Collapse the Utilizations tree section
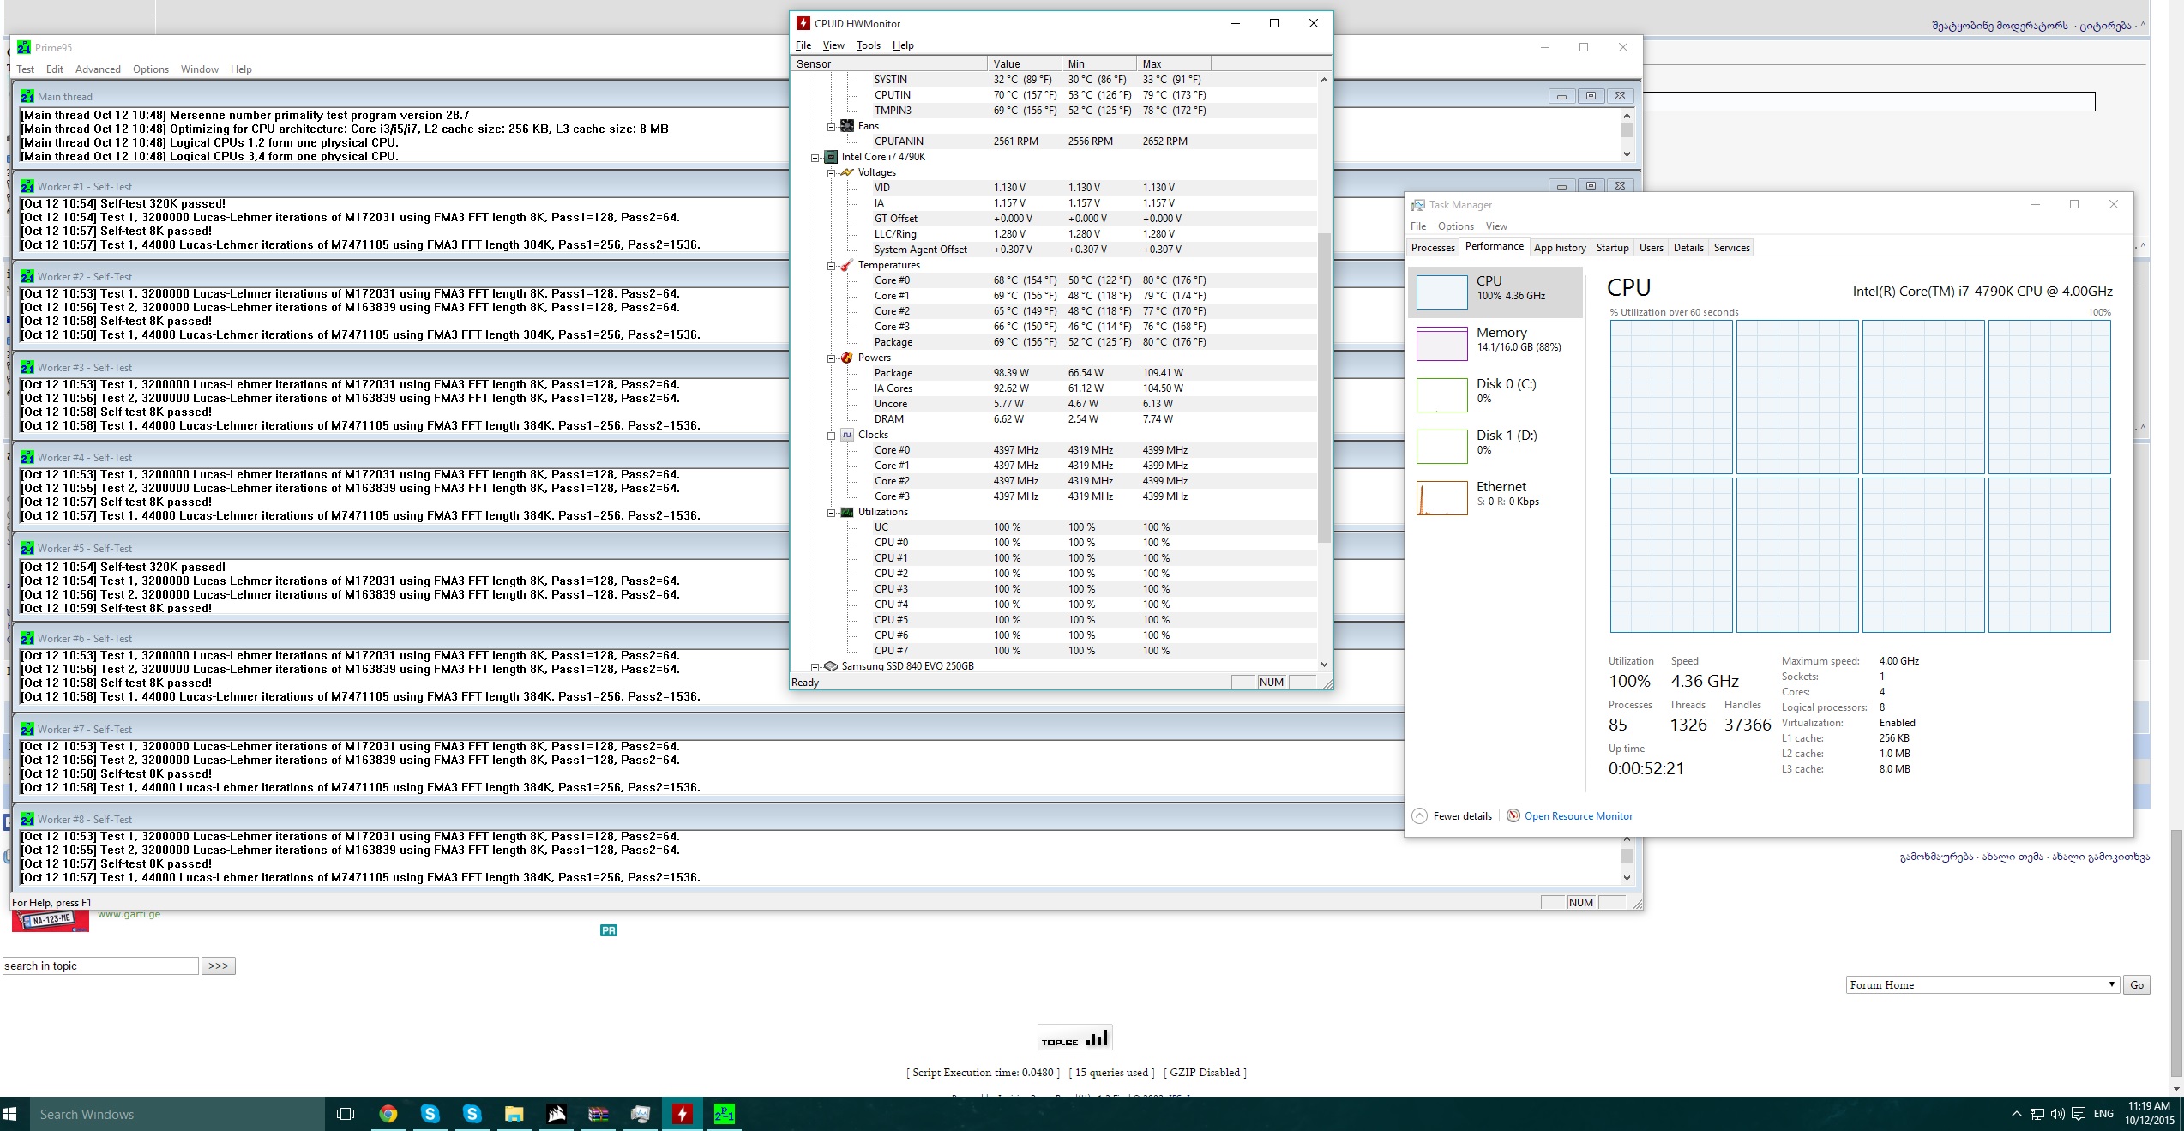2184x1131 pixels. click(x=831, y=513)
